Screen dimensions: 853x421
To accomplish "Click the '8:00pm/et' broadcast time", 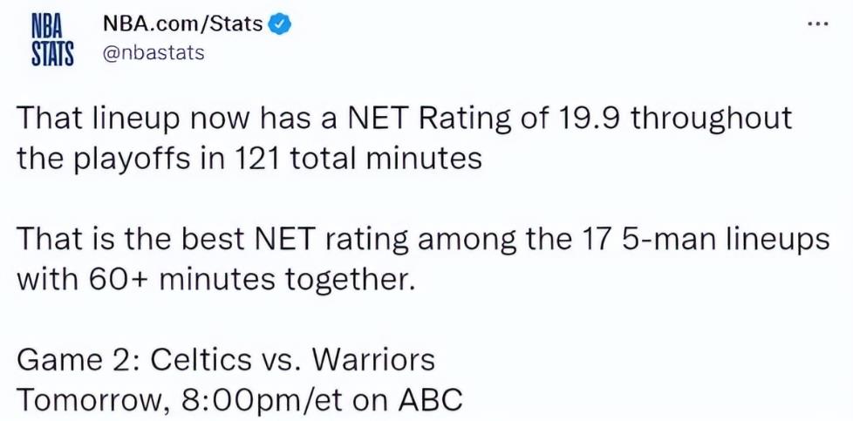I will click(x=265, y=400).
